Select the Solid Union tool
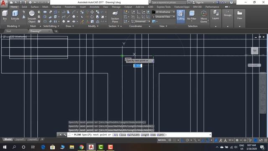This screenshot has width=268, height=151. coord(45,12)
